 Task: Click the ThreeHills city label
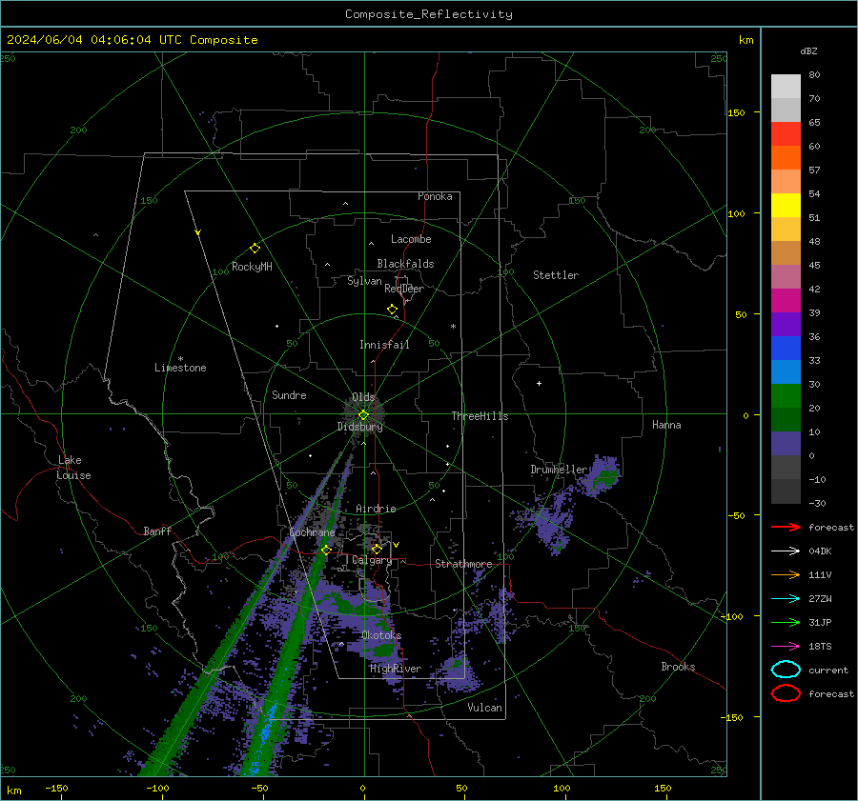coord(480,416)
